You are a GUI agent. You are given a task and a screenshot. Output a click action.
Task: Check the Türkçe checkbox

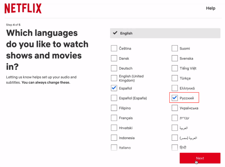(175, 78)
